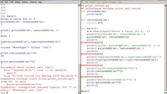Screen dimensions: 167x94
Task: Click shell output 'type(printAdd2(x)),type(returnAdd2(x))'
Action: [31, 42]
